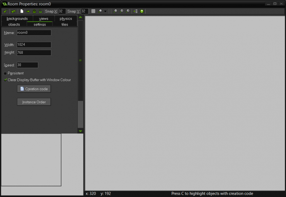Click the Speed field showing 30

(x=27, y=65)
